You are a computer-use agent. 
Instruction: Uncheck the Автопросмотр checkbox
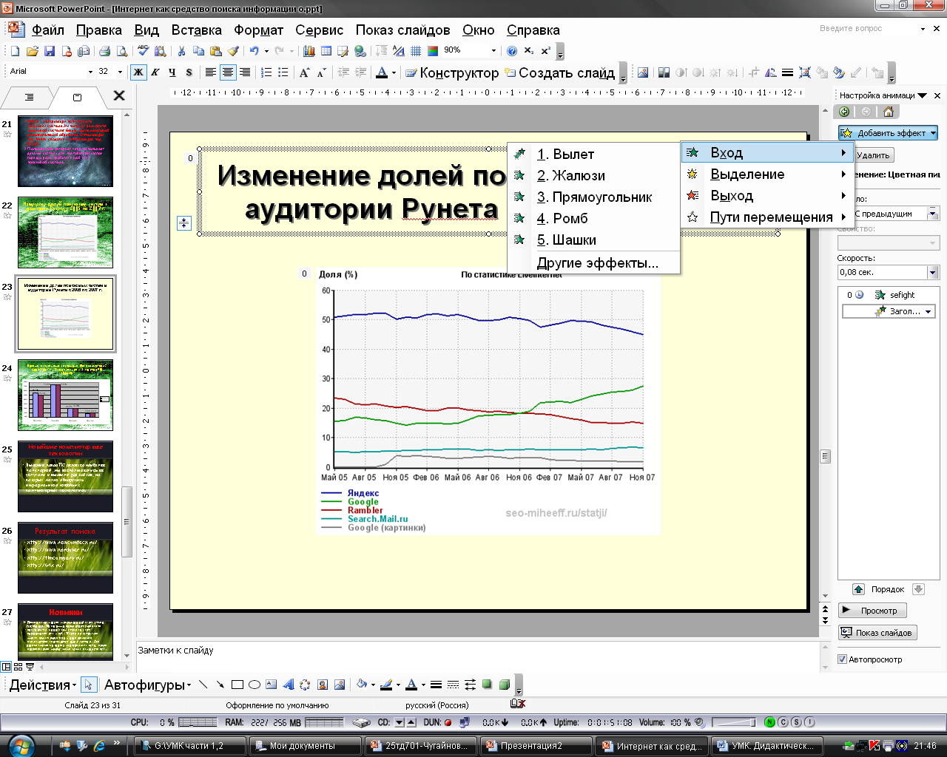[x=842, y=659]
